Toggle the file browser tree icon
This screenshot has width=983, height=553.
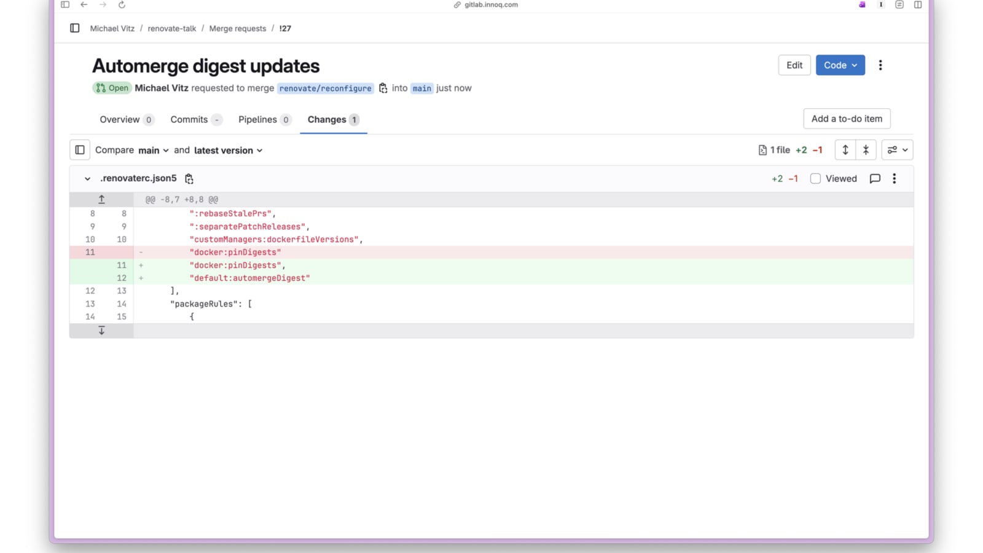[x=80, y=150]
